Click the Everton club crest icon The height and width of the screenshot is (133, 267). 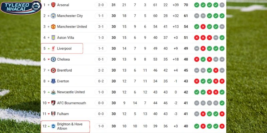53,81
